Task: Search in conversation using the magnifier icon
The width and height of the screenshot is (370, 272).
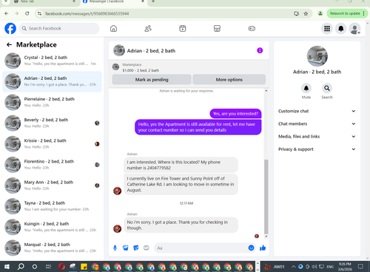Action: click(x=327, y=88)
